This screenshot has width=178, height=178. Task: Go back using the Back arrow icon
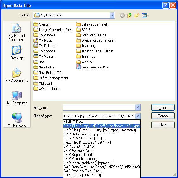point(122,15)
